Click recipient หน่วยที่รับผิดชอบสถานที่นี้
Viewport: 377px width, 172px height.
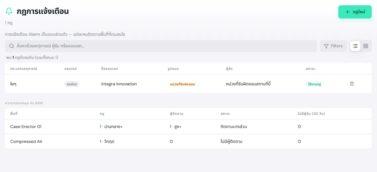(249, 84)
